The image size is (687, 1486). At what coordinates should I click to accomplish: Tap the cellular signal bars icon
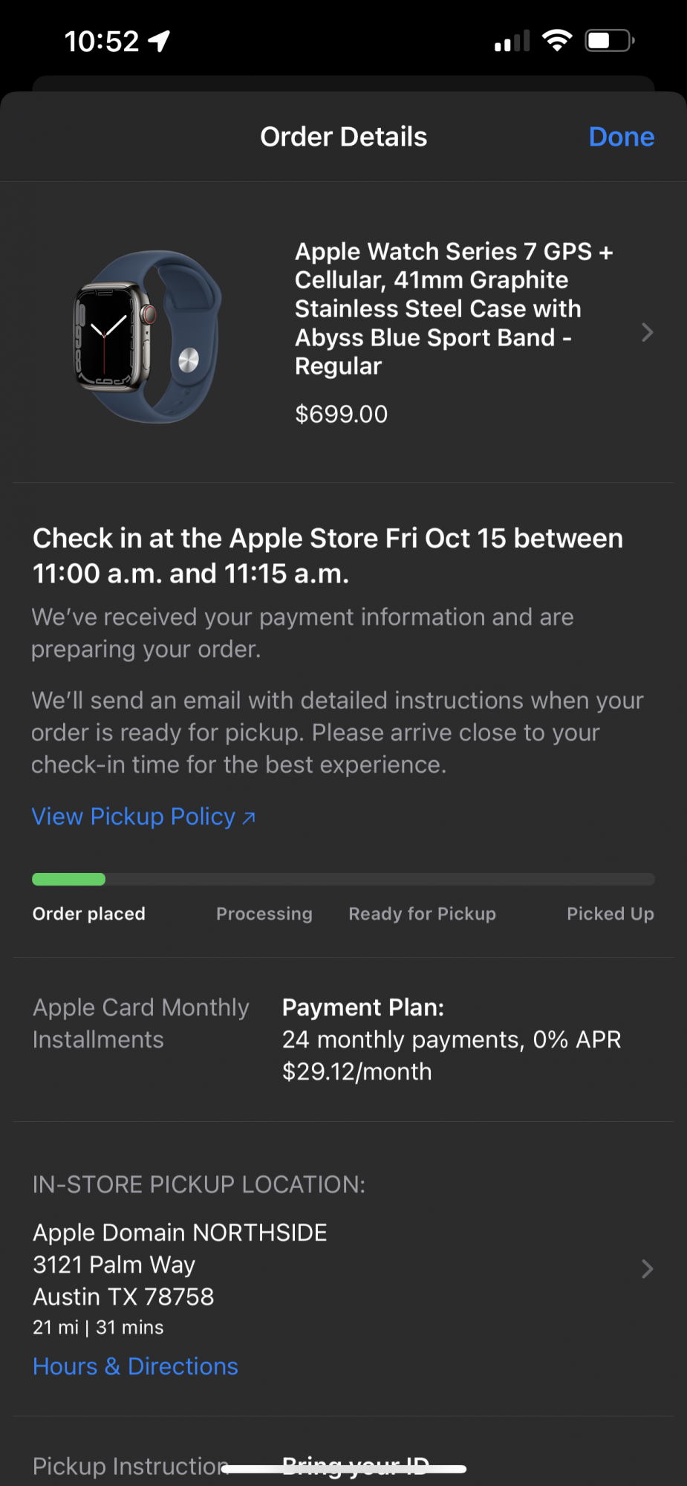click(x=512, y=41)
